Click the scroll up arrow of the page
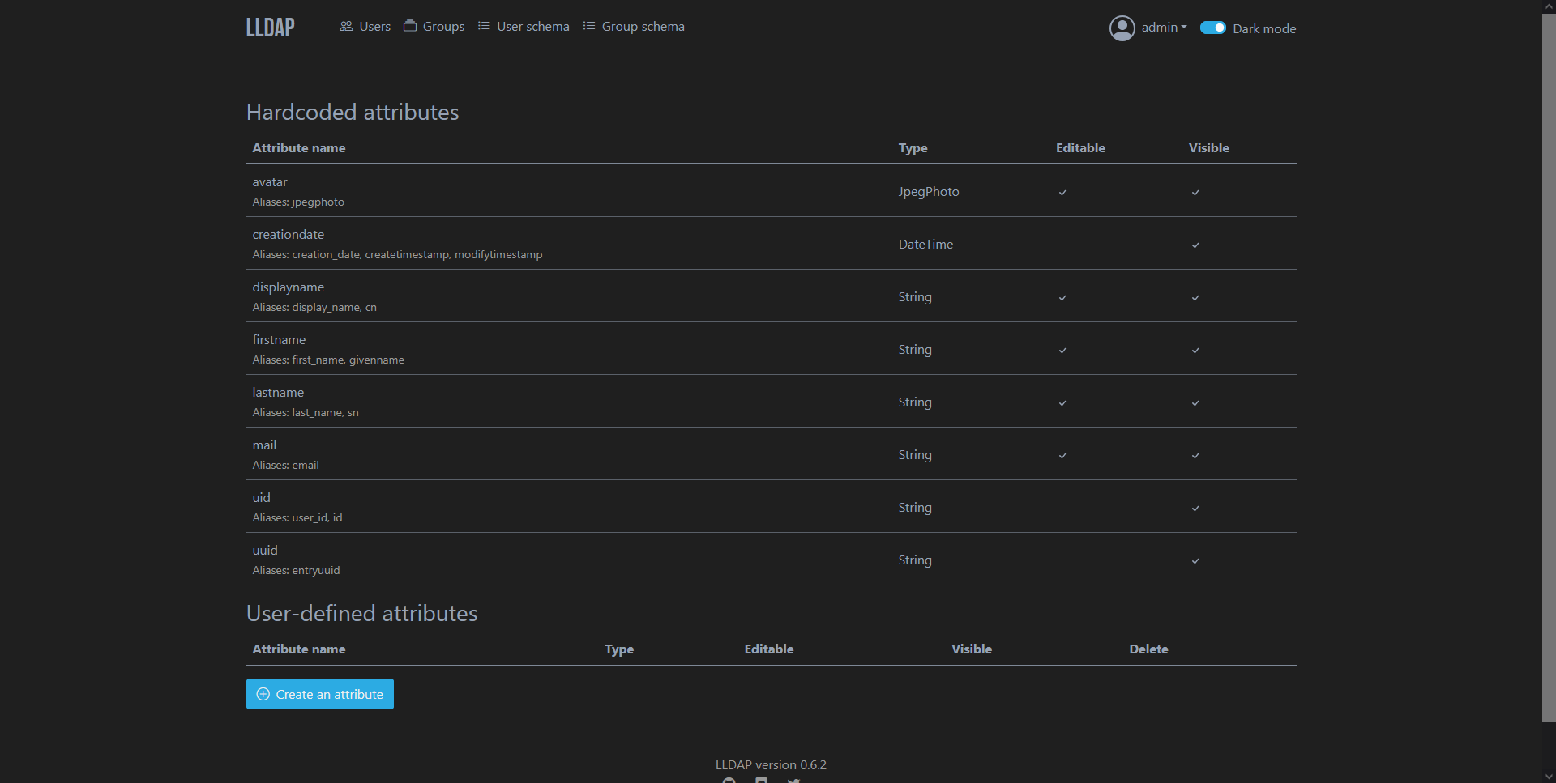1556x783 pixels. pos(1549,6)
